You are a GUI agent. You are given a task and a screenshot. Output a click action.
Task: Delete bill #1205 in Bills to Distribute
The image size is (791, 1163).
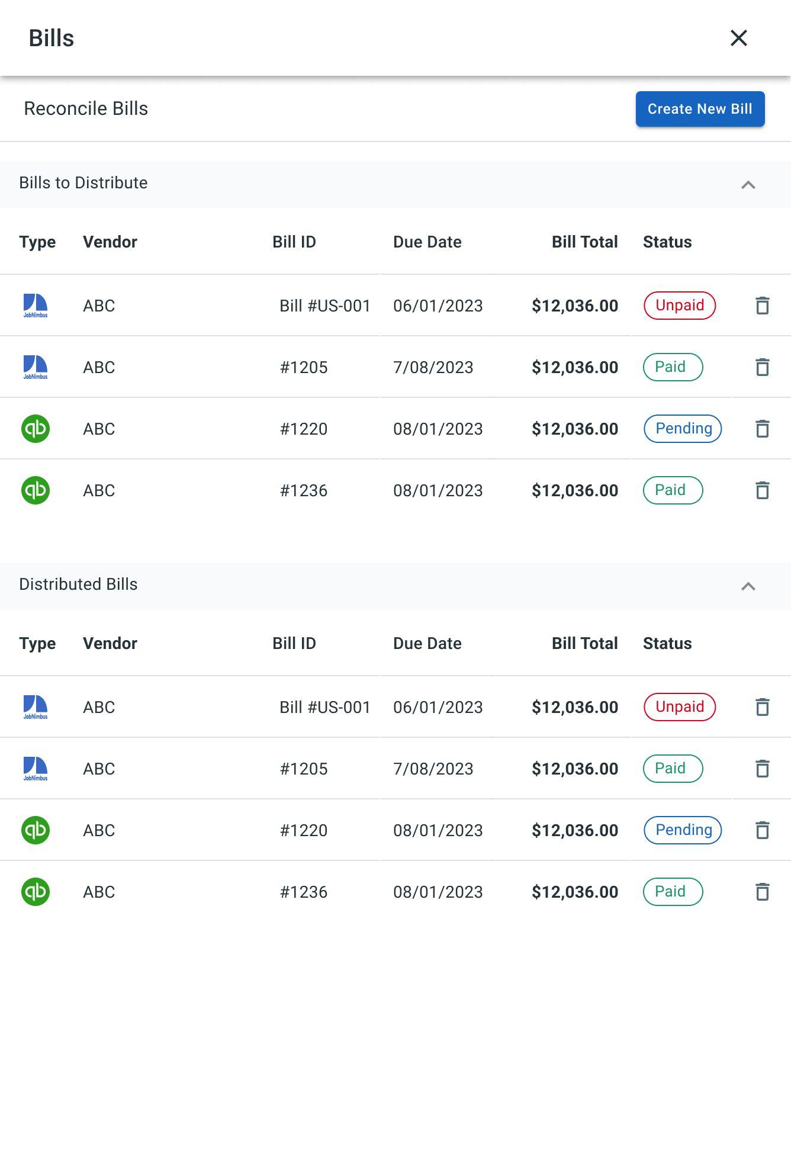pos(762,367)
